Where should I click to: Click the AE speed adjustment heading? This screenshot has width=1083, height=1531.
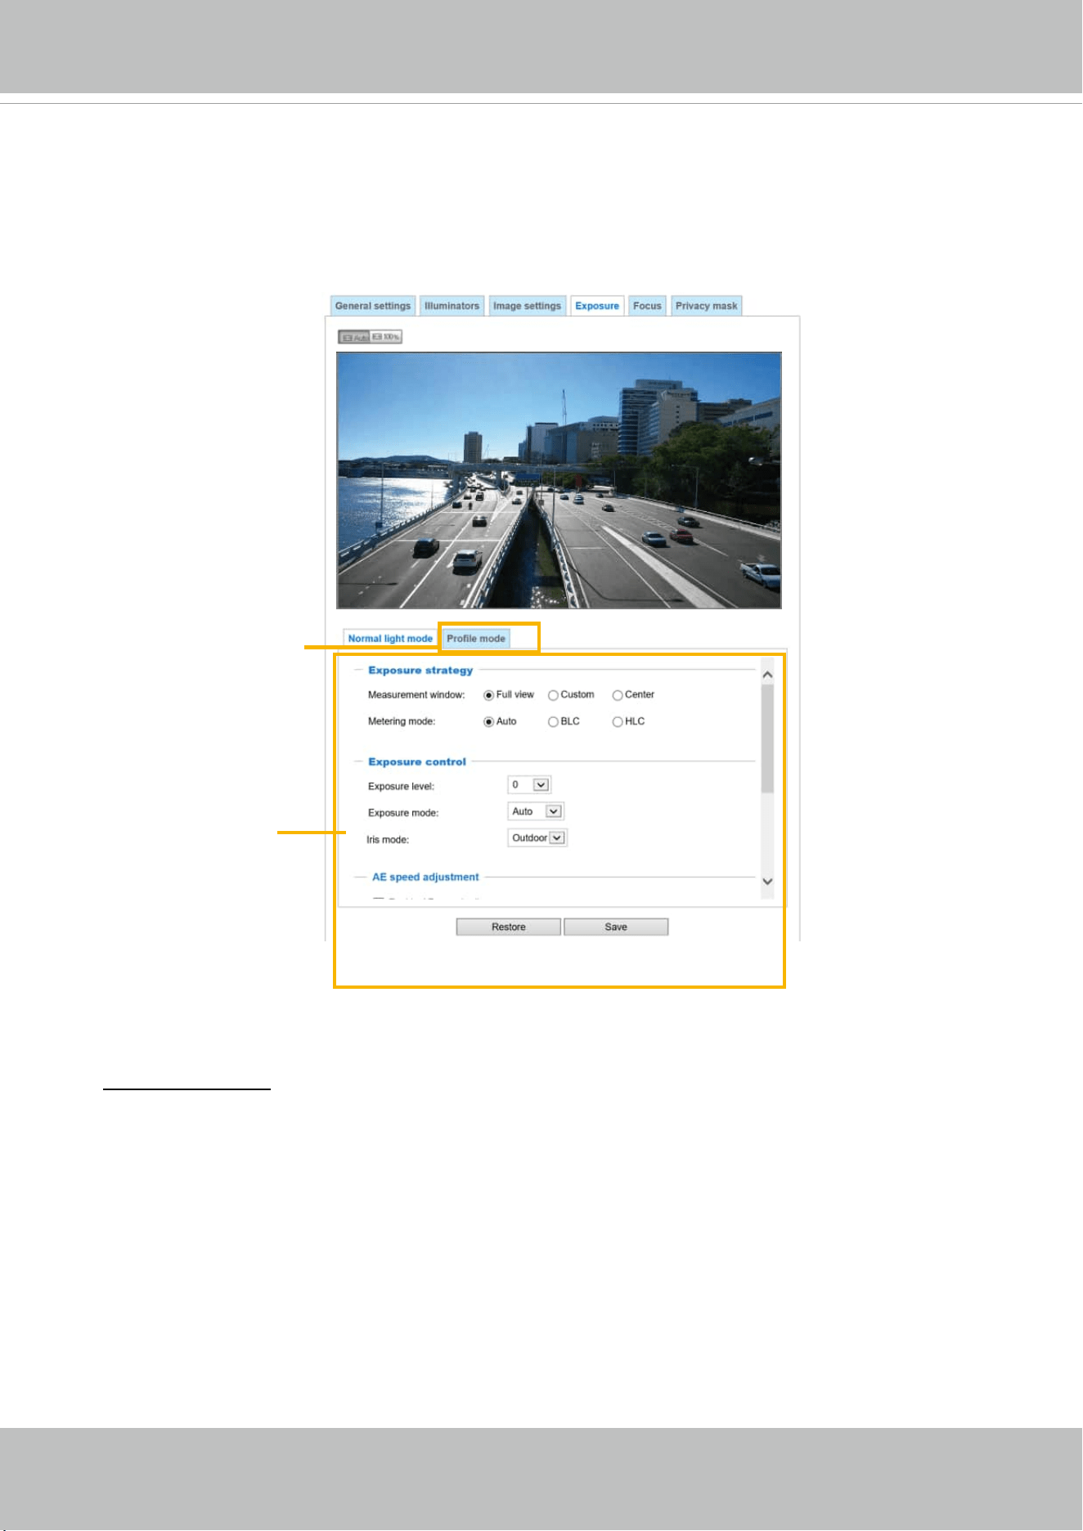click(425, 877)
